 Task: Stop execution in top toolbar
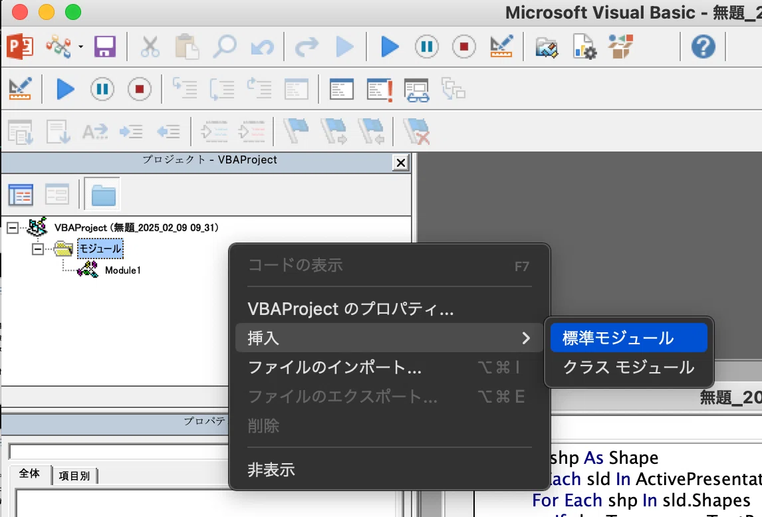click(464, 47)
